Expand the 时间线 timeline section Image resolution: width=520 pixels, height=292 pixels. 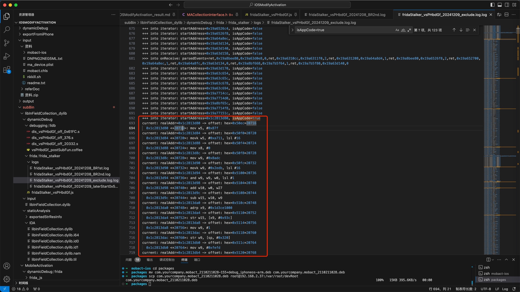pyautogui.click(x=67, y=283)
